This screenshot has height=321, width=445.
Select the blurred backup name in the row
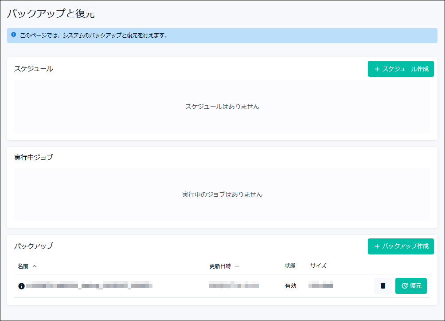click(x=89, y=285)
